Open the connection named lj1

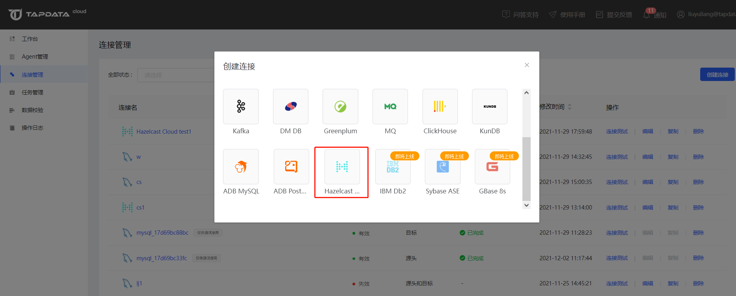click(x=139, y=283)
